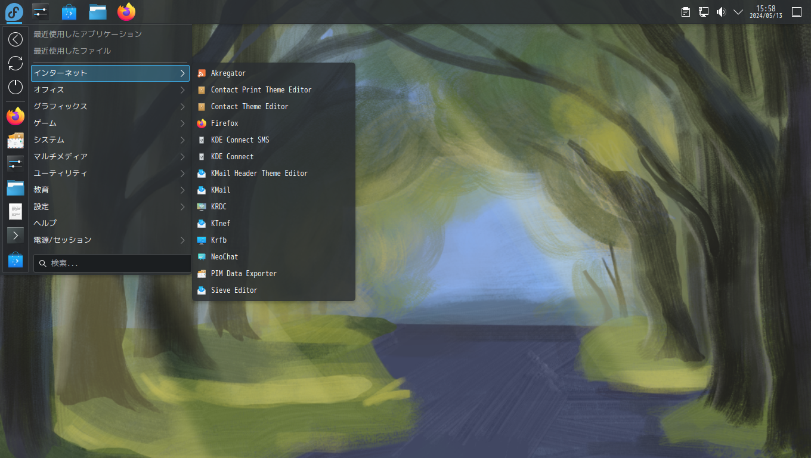Open System Settings from the top panel
Screen dimensions: 811x458
tap(41, 11)
